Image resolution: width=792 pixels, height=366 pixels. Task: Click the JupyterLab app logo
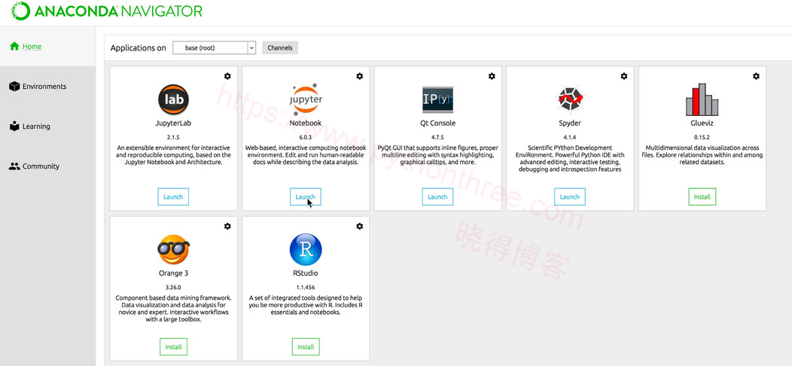pyautogui.click(x=173, y=99)
